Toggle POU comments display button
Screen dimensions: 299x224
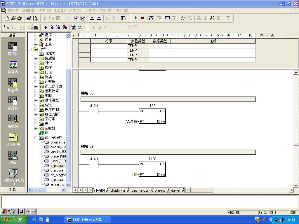point(22,27)
